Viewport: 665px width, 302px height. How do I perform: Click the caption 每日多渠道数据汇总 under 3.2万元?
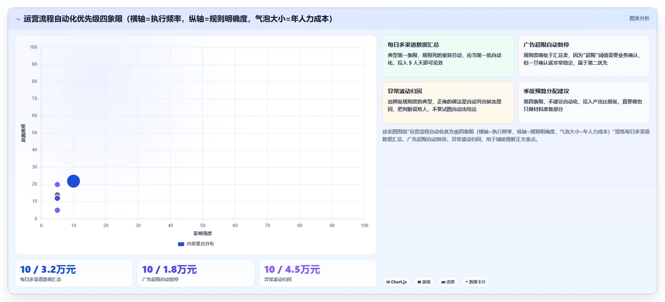[41, 279]
